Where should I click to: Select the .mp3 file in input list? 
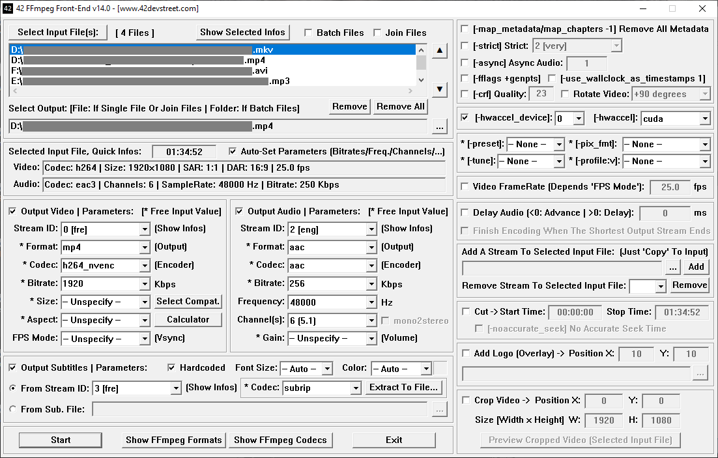[x=130, y=81]
